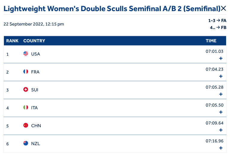Click the USA flag icon
230x157 pixels.
26,54
